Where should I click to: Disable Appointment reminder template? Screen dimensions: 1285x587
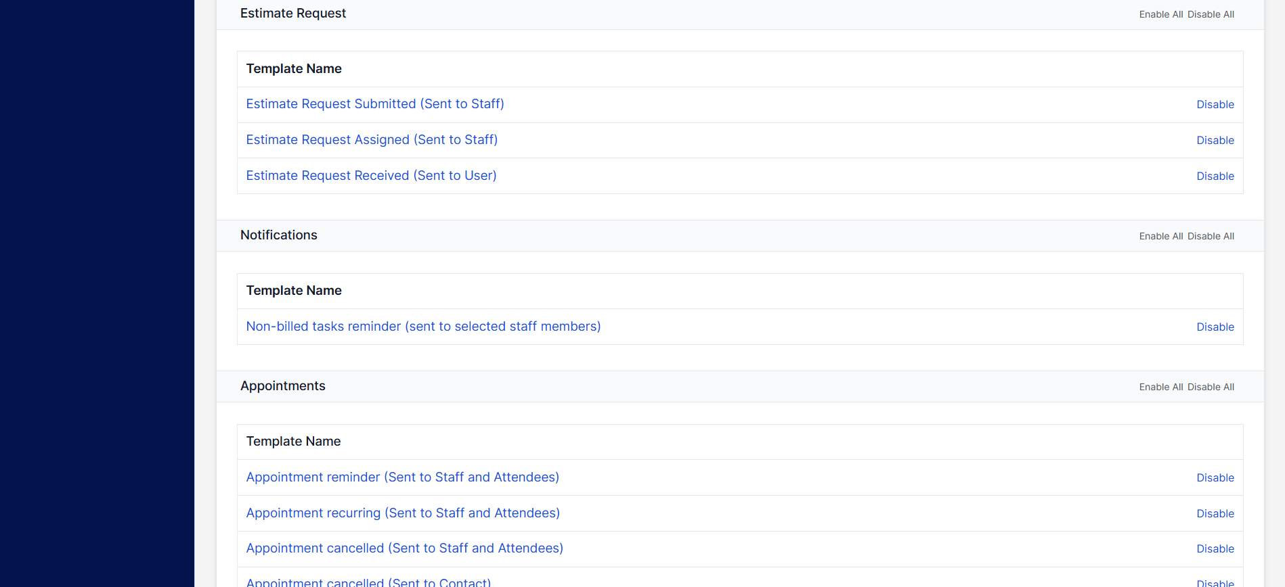[1215, 478]
